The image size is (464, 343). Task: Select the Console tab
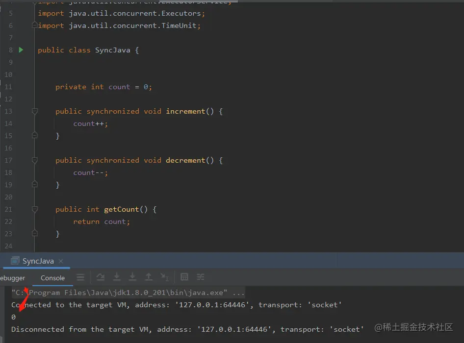[52, 278]
